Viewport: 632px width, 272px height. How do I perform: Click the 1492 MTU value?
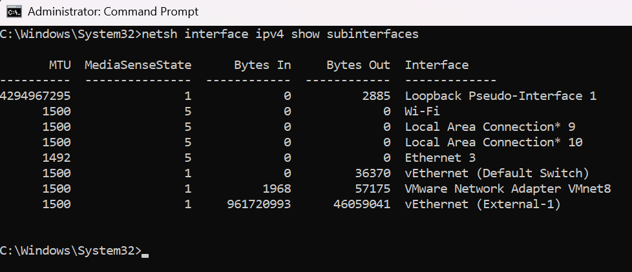point(56,157)
